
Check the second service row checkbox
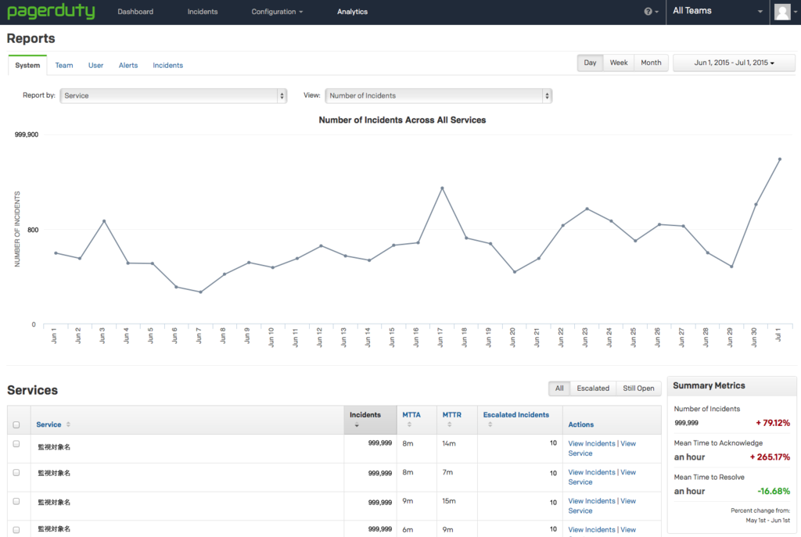[x=16, y=472]
